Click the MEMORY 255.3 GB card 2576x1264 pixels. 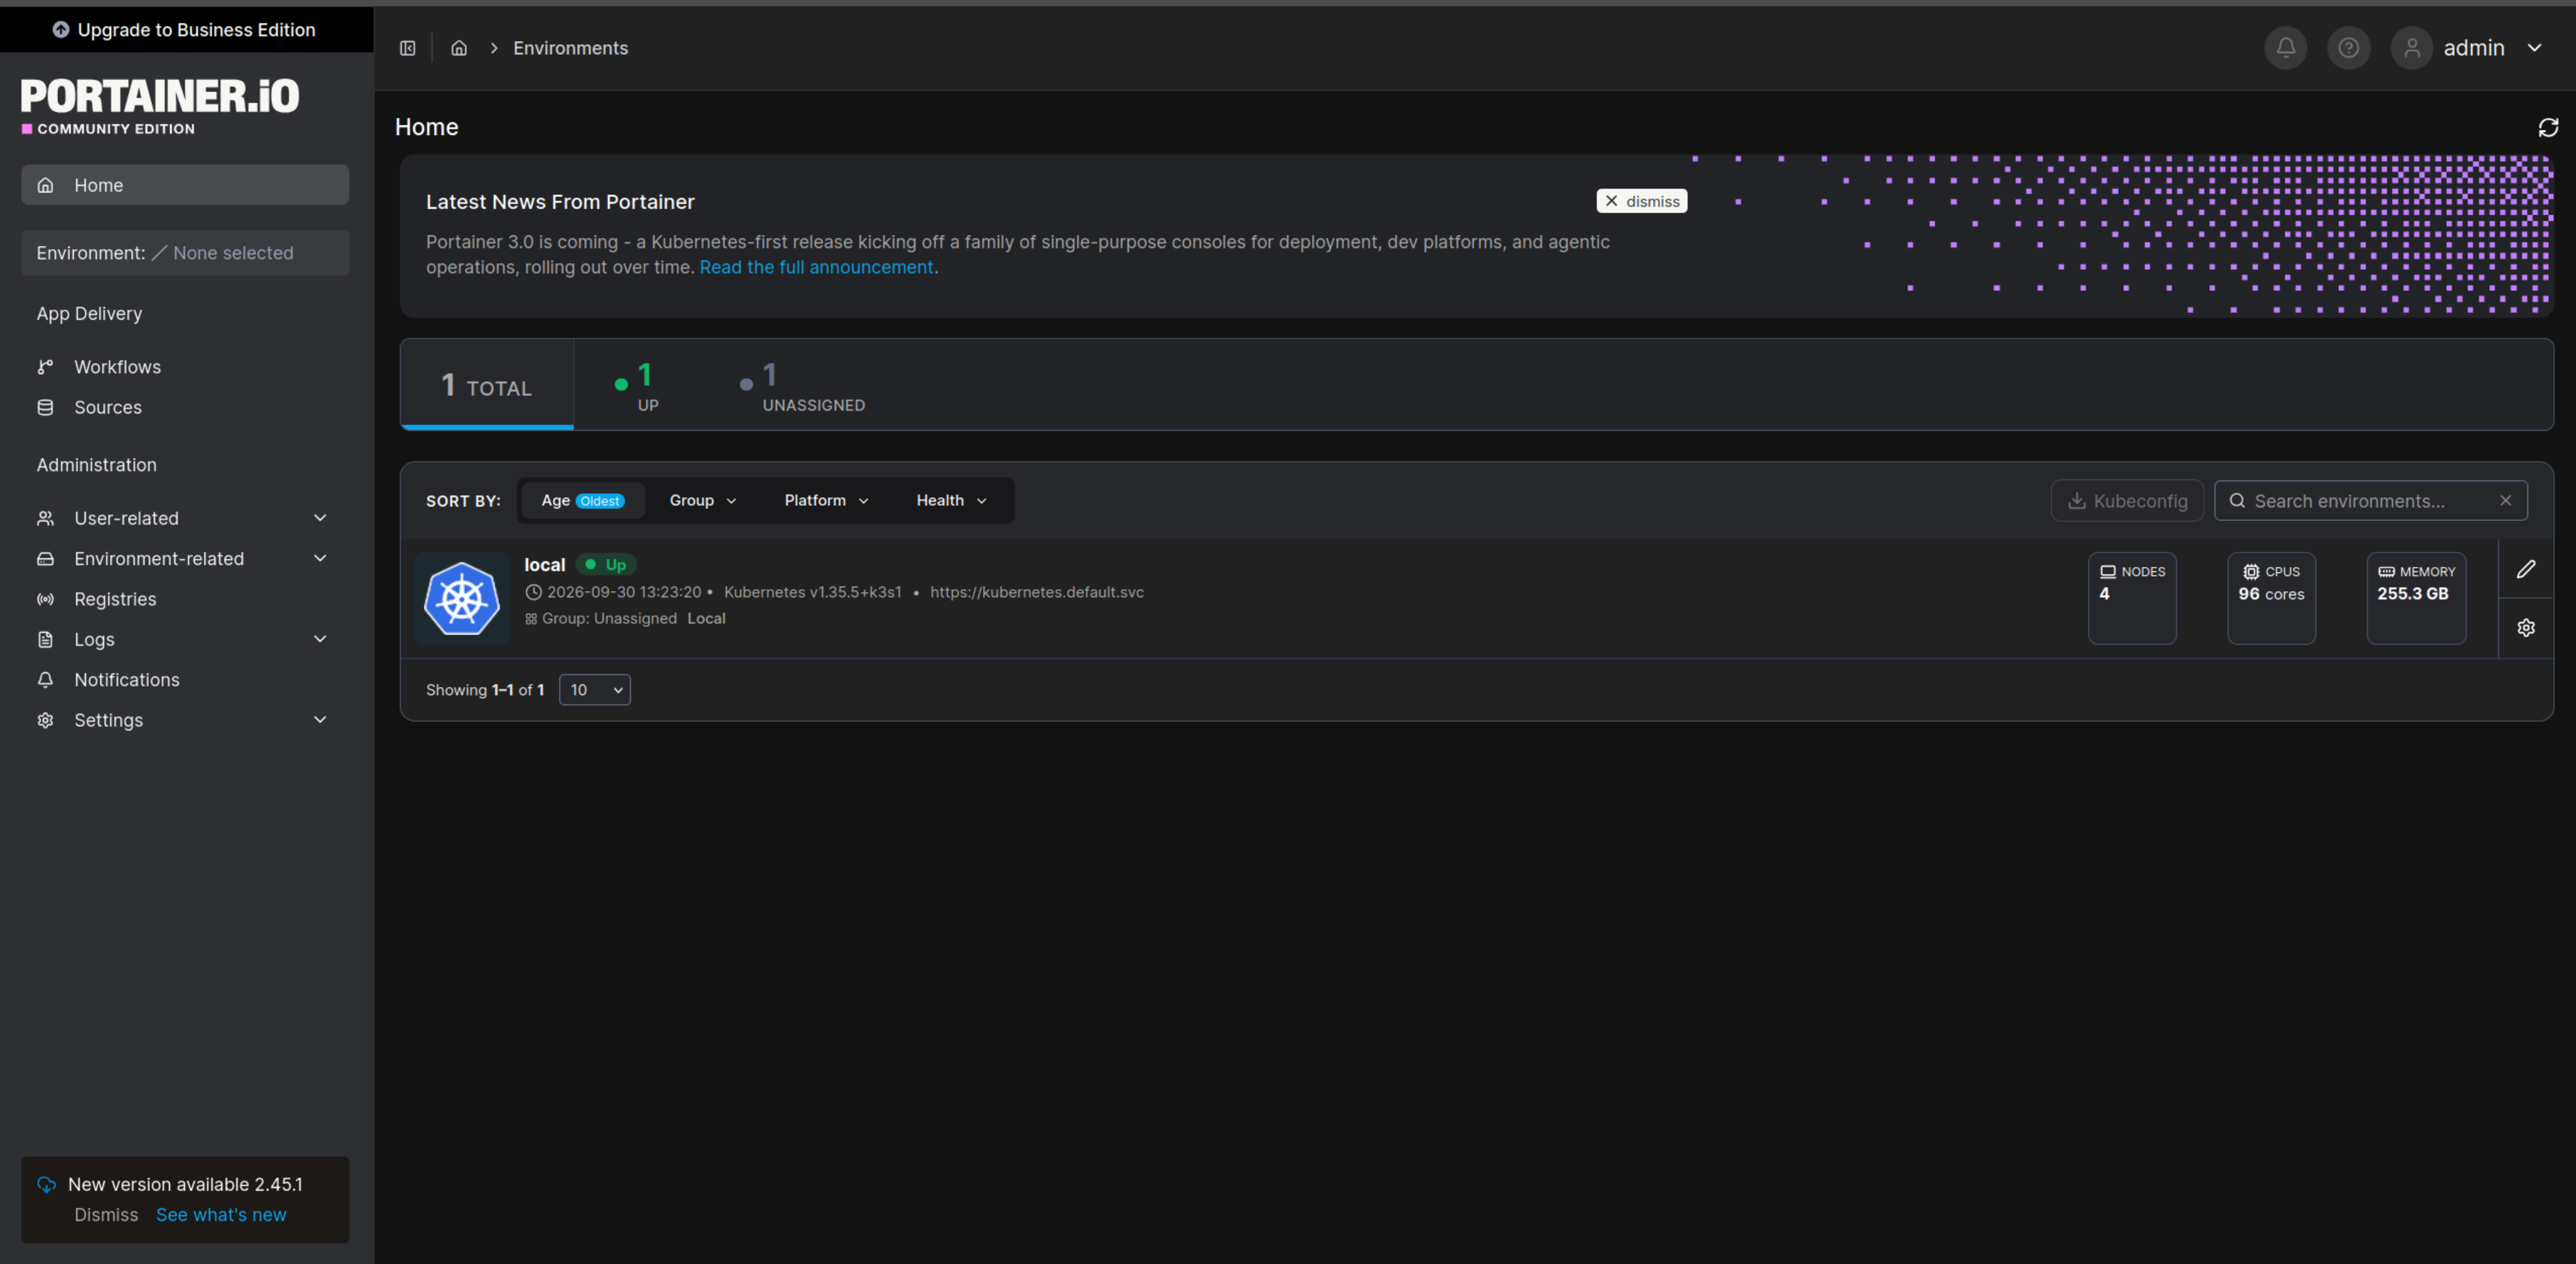pos(2416,598)
